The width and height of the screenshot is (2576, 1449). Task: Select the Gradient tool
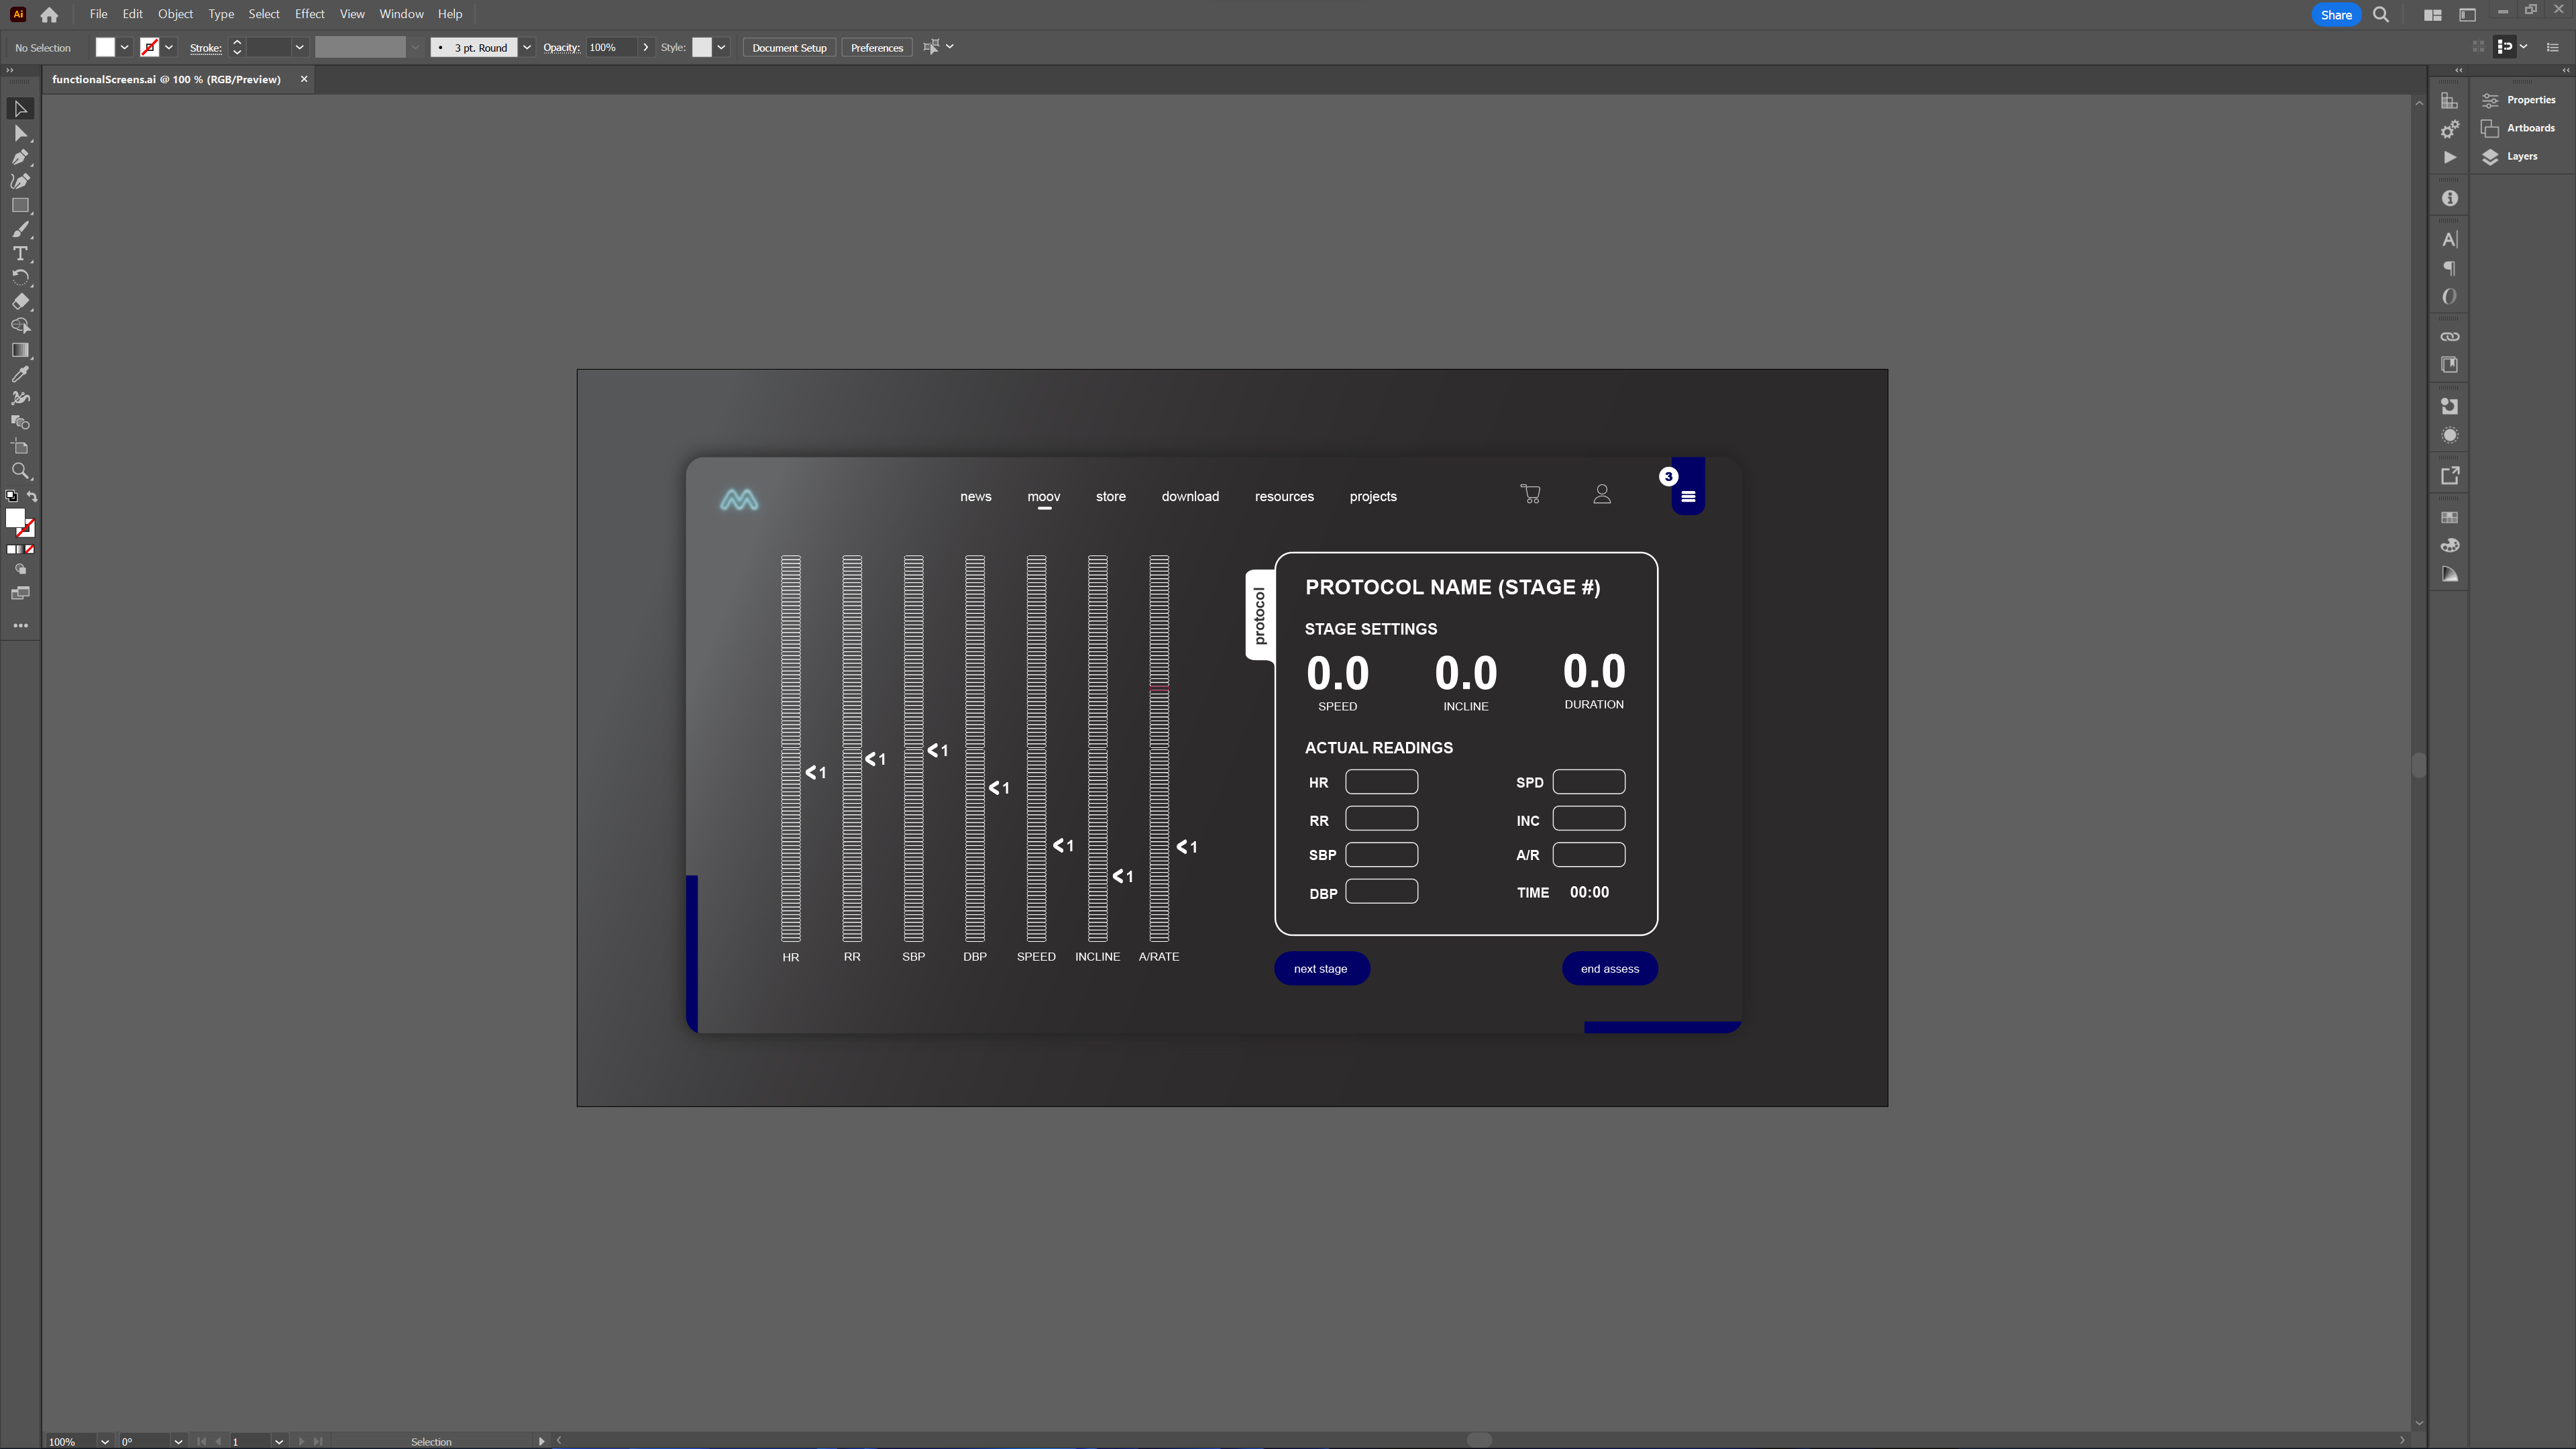pyautogui.click(x=20, y=350)
